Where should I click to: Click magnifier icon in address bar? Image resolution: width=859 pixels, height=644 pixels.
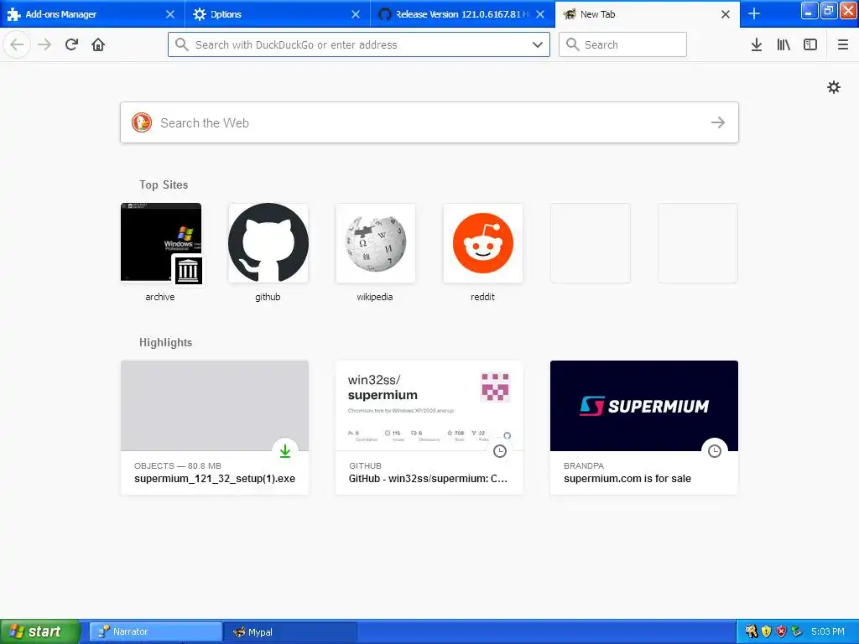click(x=182, y=44)
